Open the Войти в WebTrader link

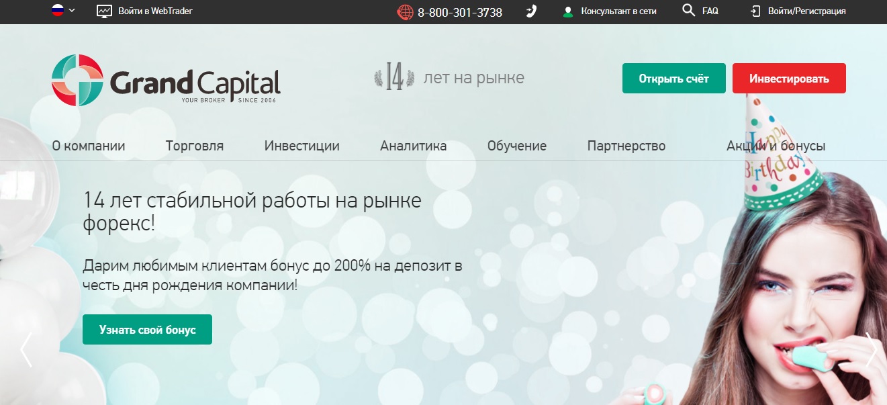(155, 11)
